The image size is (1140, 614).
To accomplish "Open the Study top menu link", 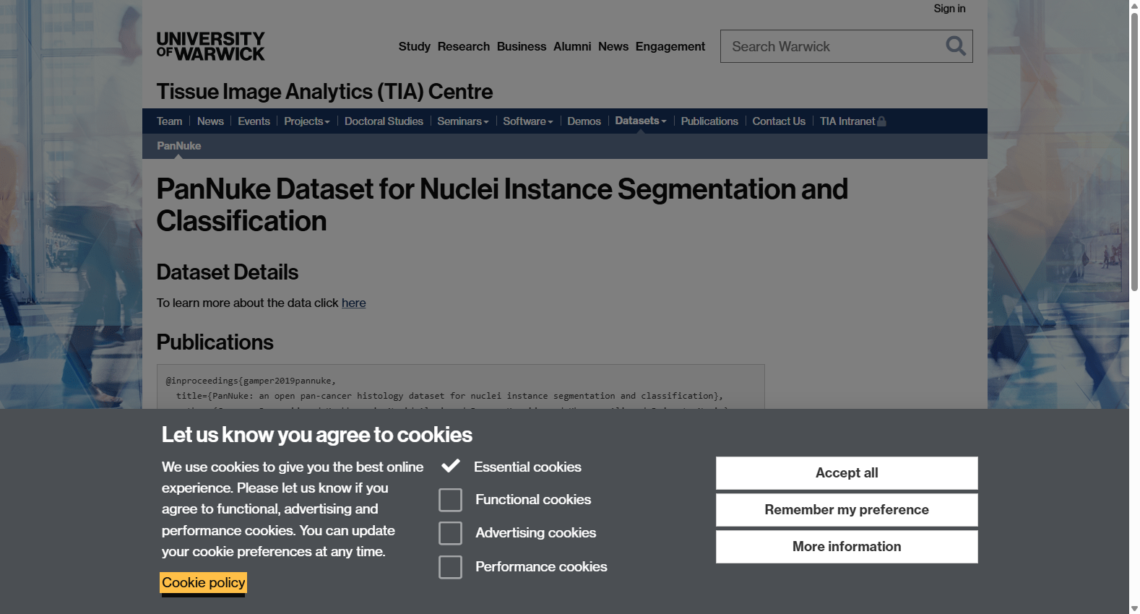I will [415, 46].
